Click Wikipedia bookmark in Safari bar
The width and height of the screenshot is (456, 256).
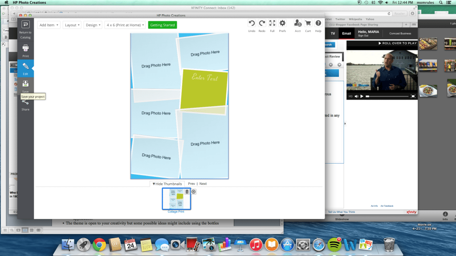coord(355,19)
